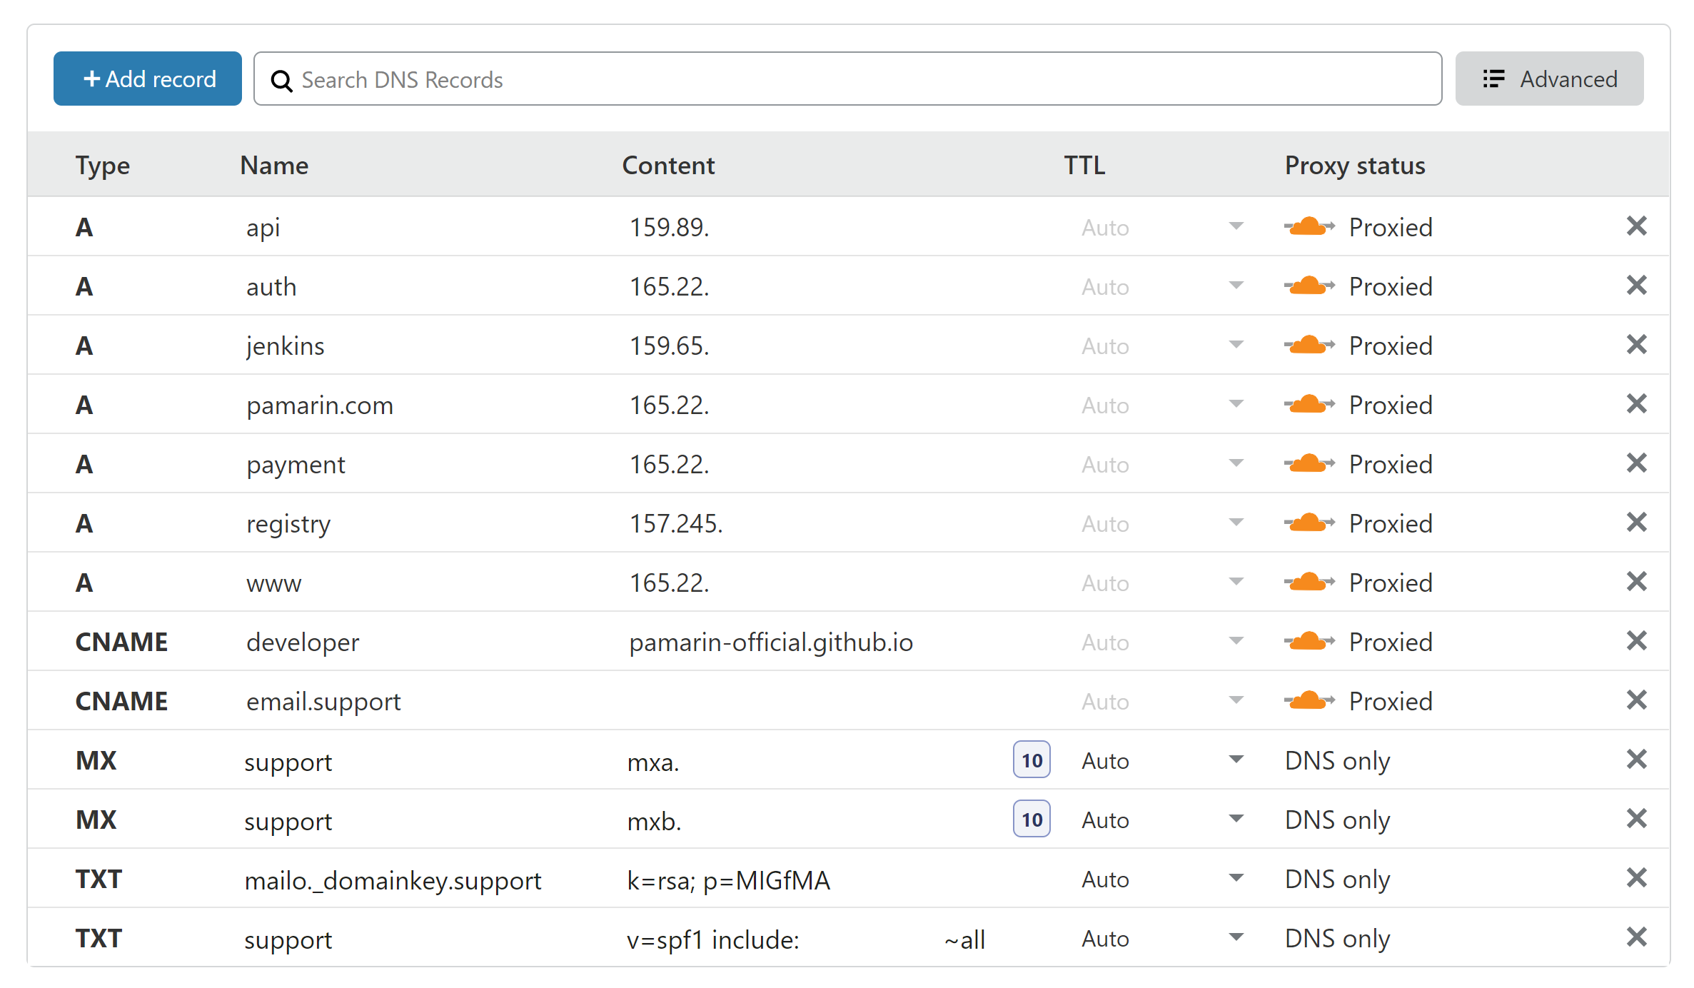
Task: Delete the mailo._domainkey.support TXT record
Action: pyautogui.click(x=1635, y=878)
